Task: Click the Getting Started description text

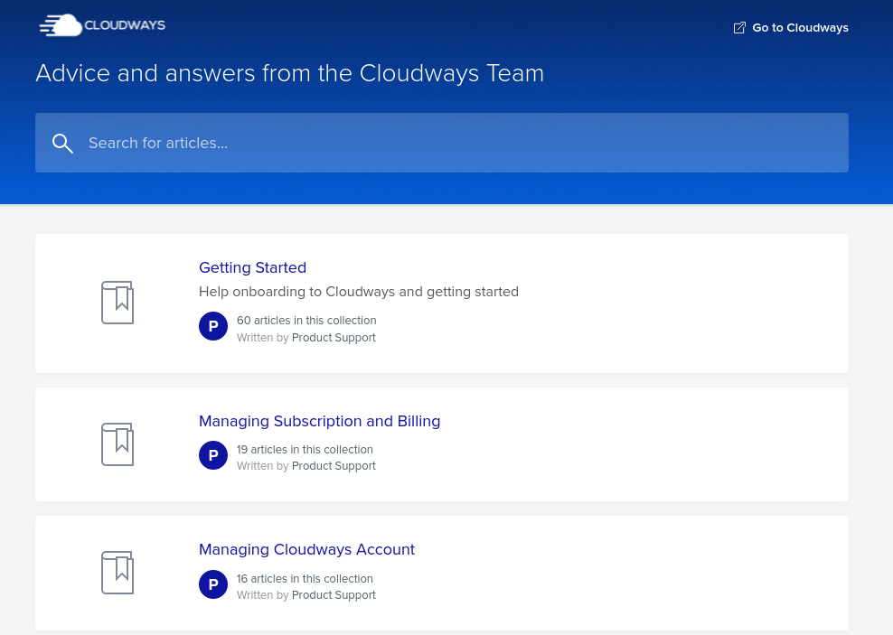Action: pyautogui.click(x=358, y=292)
